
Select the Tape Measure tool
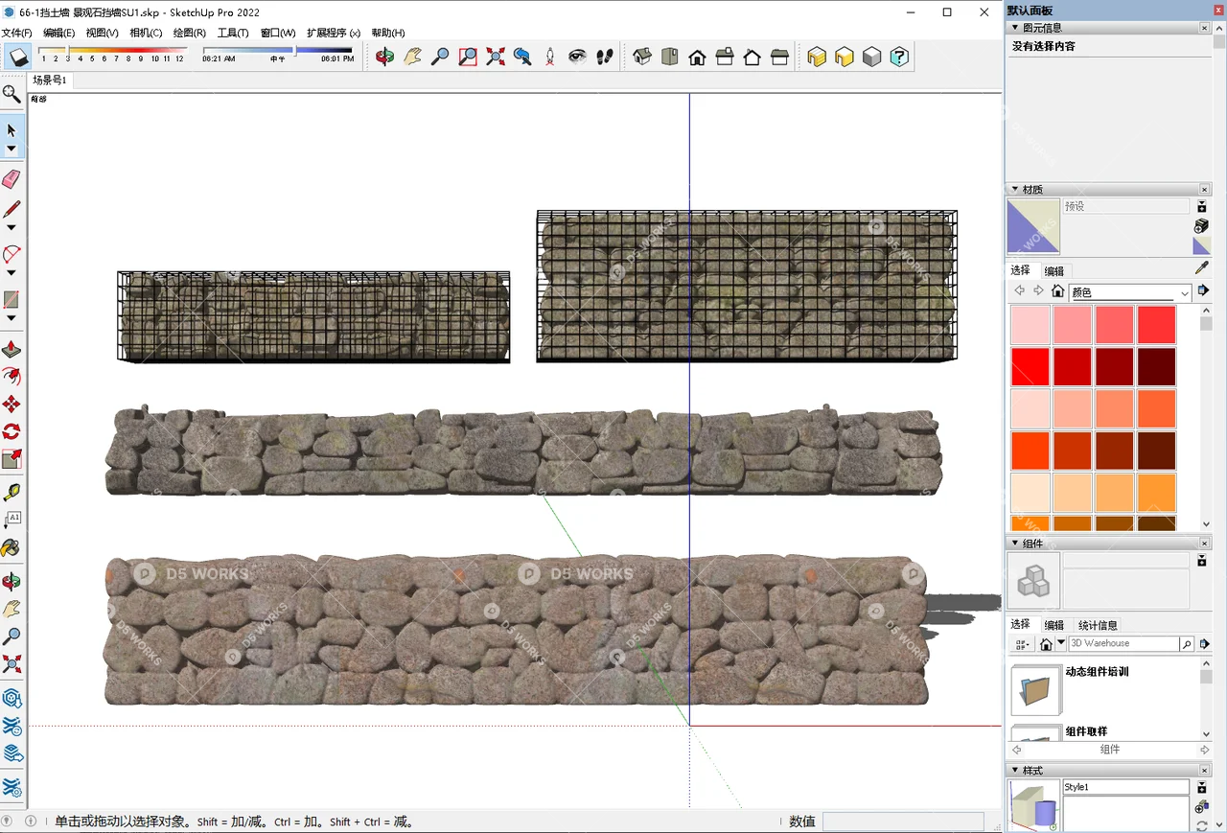12,490
